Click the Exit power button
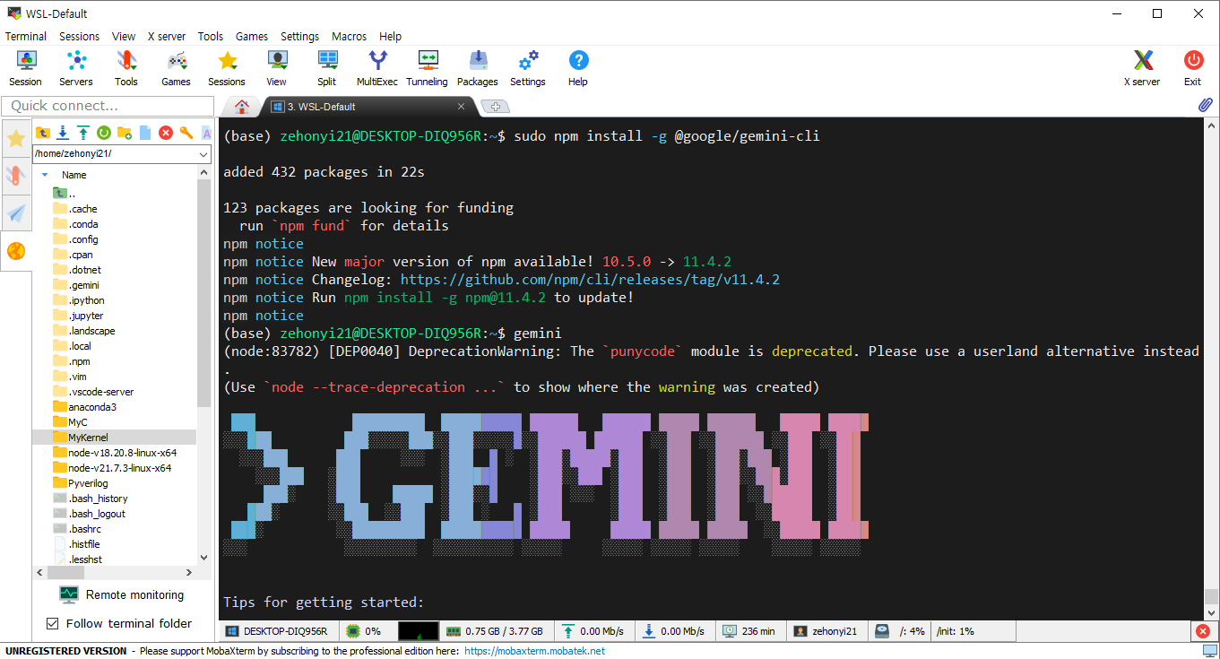 (x=1193, y=68)
